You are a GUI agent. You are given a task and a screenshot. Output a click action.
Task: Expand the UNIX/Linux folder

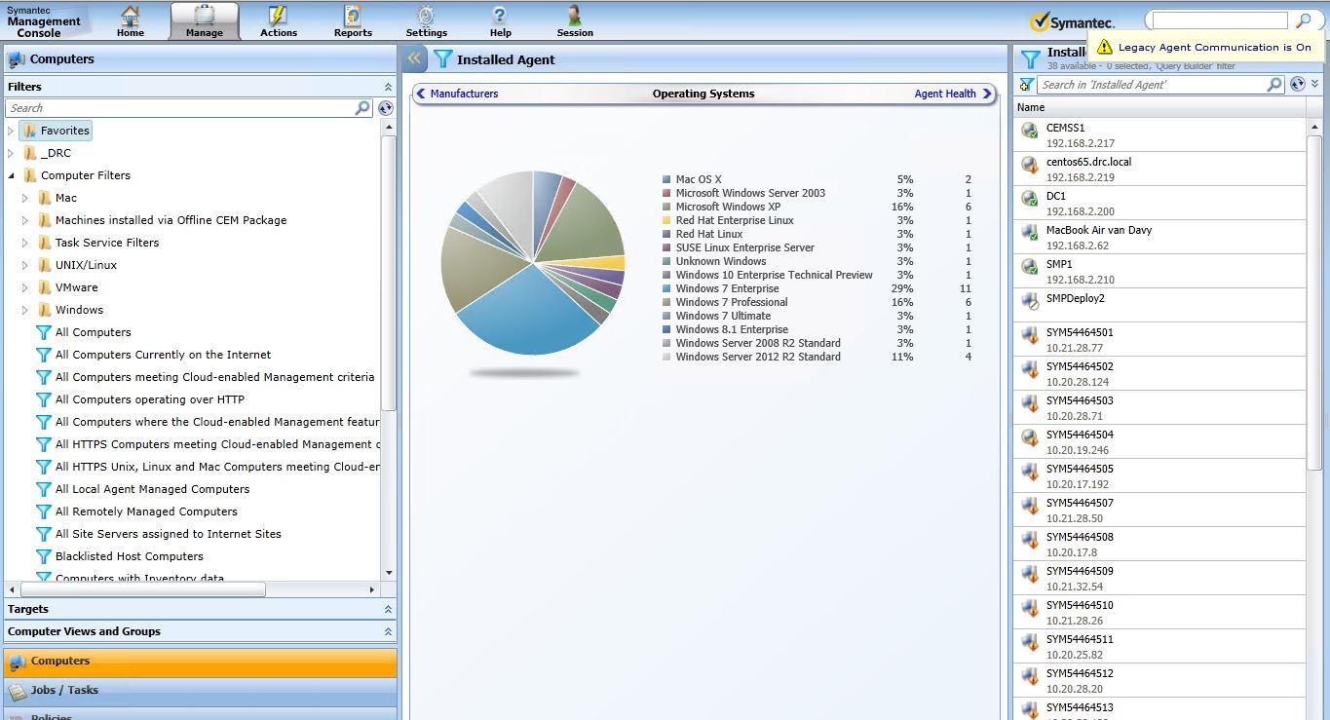25,265
